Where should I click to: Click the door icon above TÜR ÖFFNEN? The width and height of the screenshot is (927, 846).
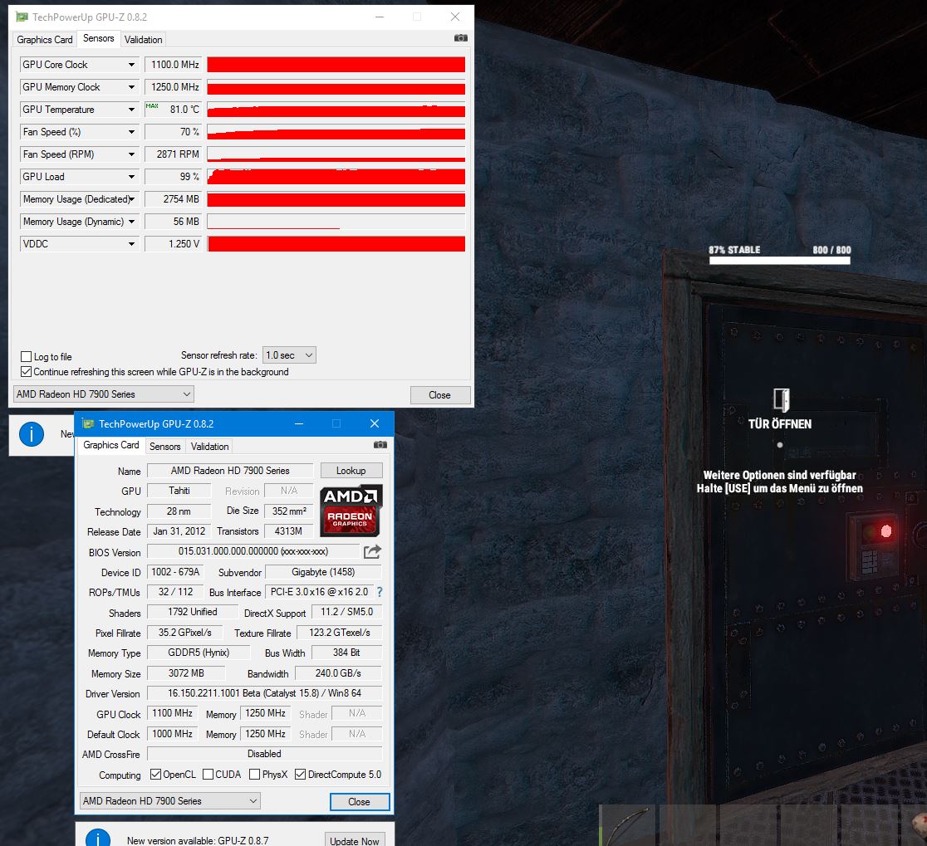coord(781,399)
